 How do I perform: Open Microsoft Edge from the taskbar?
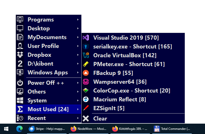[x=19, y=129]
